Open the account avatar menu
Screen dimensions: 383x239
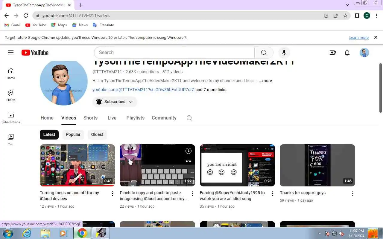[x=364, y=53]
